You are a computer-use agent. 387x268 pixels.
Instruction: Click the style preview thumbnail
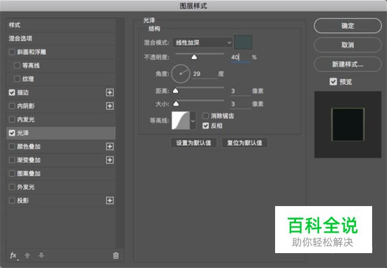tap(348, 124)
